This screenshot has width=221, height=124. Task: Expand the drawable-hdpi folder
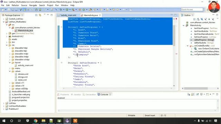pyautogui.click(x=10, y=48)
